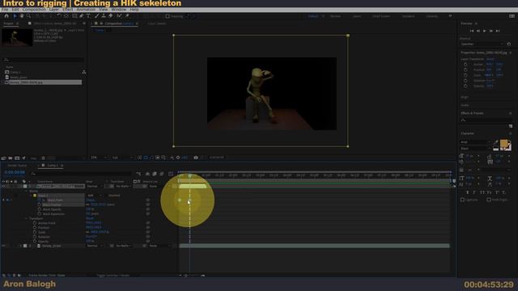Image resolution: width=518 pixels, height=291 pixels.
Task: Open the top layer blending mode dropdown
Action: point(95,187)
